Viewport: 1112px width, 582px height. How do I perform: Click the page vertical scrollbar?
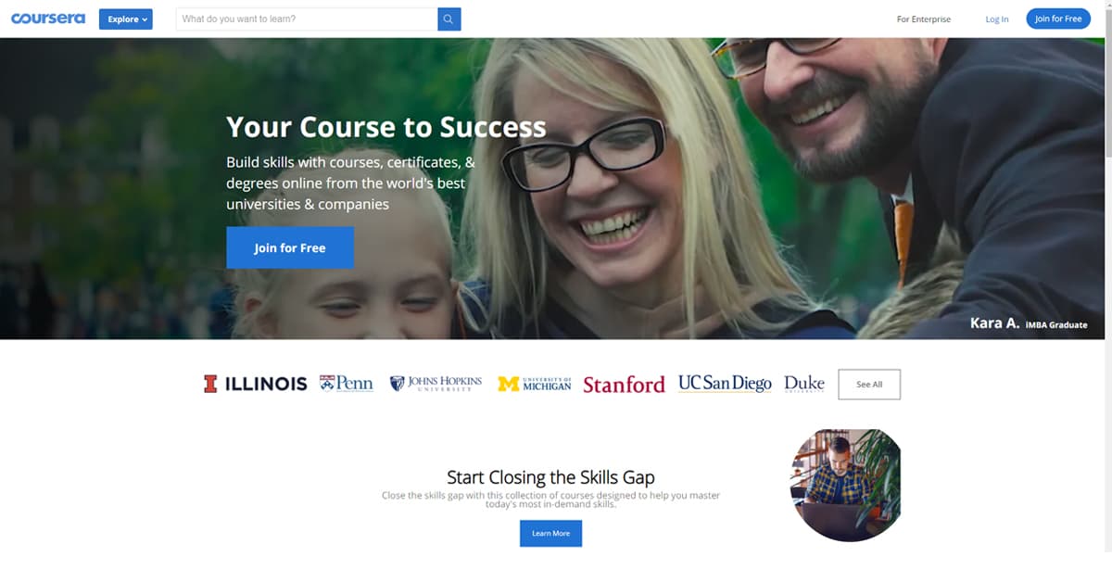click(1107, 291)
